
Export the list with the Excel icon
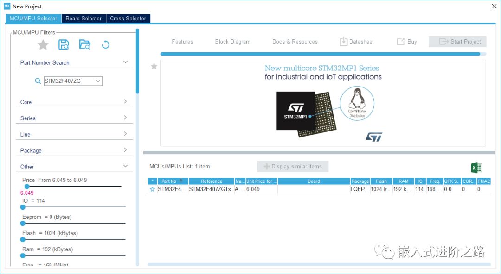click(x=476, y=168)
